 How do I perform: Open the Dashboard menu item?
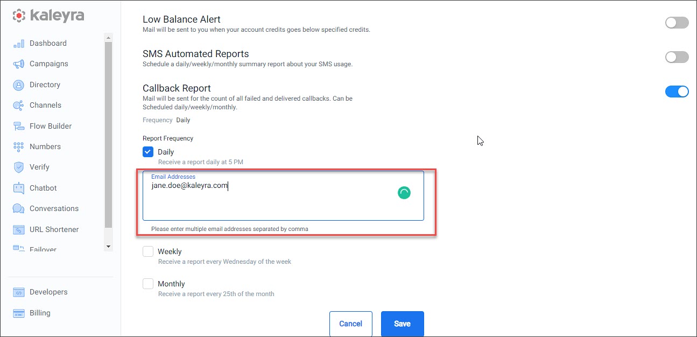[x=48, y=43]
